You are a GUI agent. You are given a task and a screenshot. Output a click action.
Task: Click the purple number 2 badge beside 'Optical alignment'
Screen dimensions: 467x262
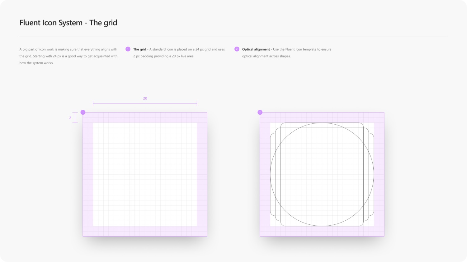coord(237,49)
